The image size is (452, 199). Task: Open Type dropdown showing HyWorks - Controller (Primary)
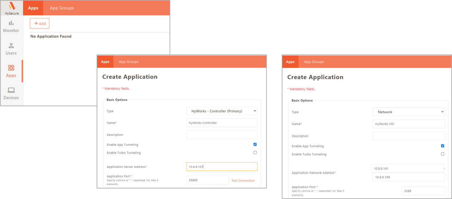(222, 111)
